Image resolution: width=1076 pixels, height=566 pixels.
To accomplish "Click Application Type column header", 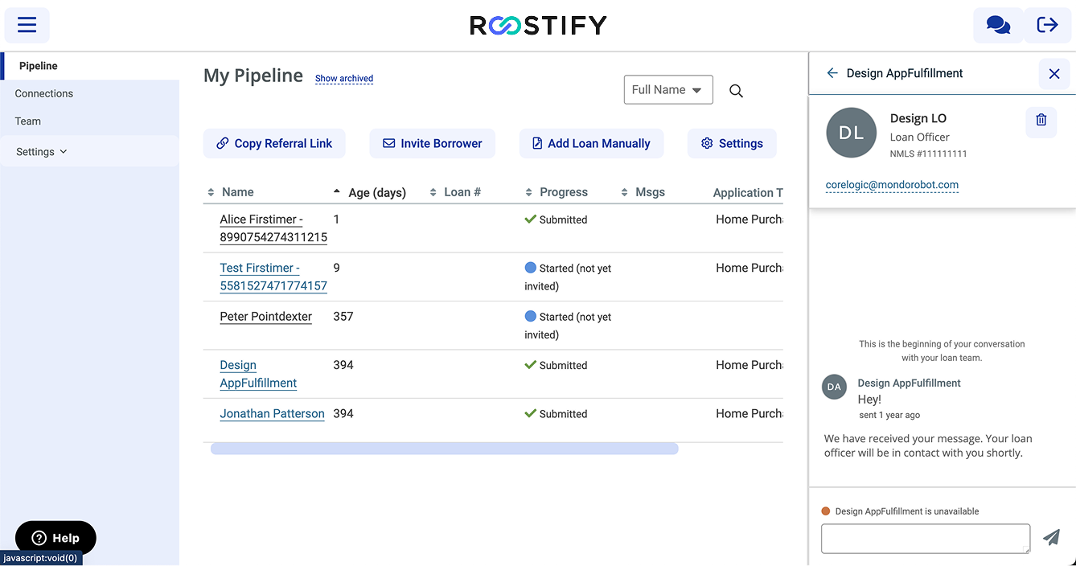I will coord(748,192).
